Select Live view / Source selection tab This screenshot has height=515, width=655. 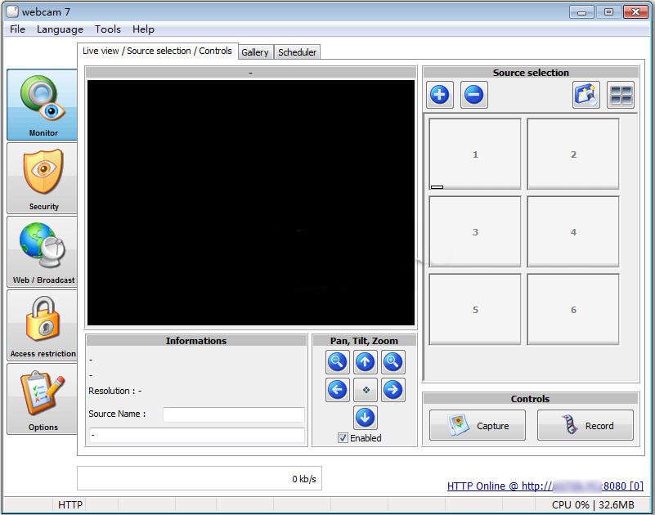158,51
